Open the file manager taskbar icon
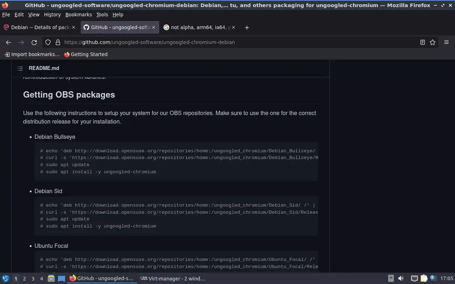 coord(51,279)
